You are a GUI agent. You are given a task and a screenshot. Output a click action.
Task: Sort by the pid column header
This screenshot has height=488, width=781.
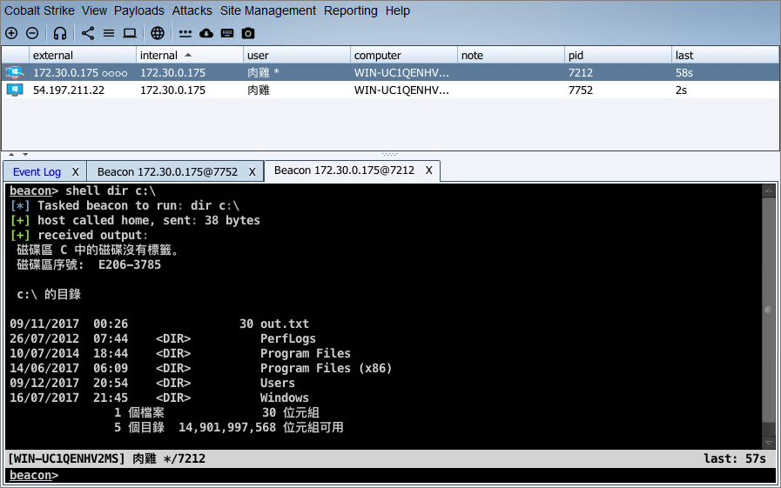click(618, 55)
